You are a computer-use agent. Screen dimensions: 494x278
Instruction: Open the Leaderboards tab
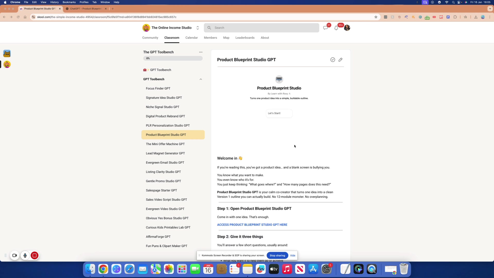coord(245,38)
